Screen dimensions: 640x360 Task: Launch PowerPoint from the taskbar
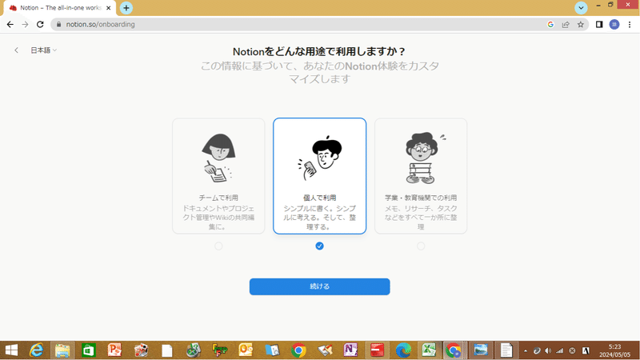(x=114, y=350)
